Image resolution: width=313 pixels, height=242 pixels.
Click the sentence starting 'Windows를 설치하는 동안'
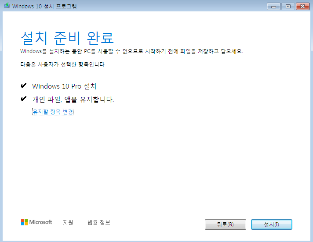(131, 51)
